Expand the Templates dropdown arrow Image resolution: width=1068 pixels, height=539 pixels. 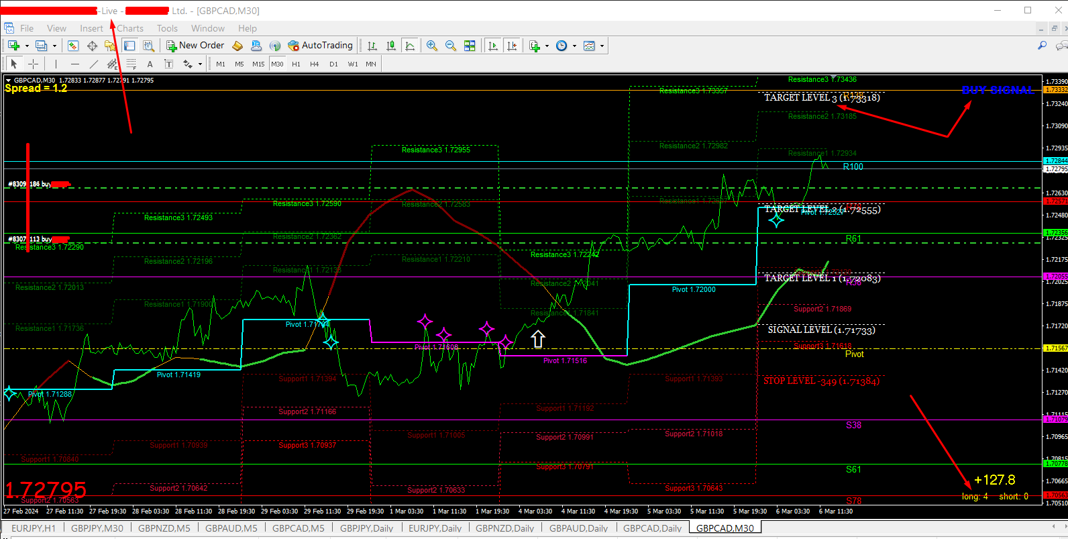pyautogui.click(x=602, y=46)
